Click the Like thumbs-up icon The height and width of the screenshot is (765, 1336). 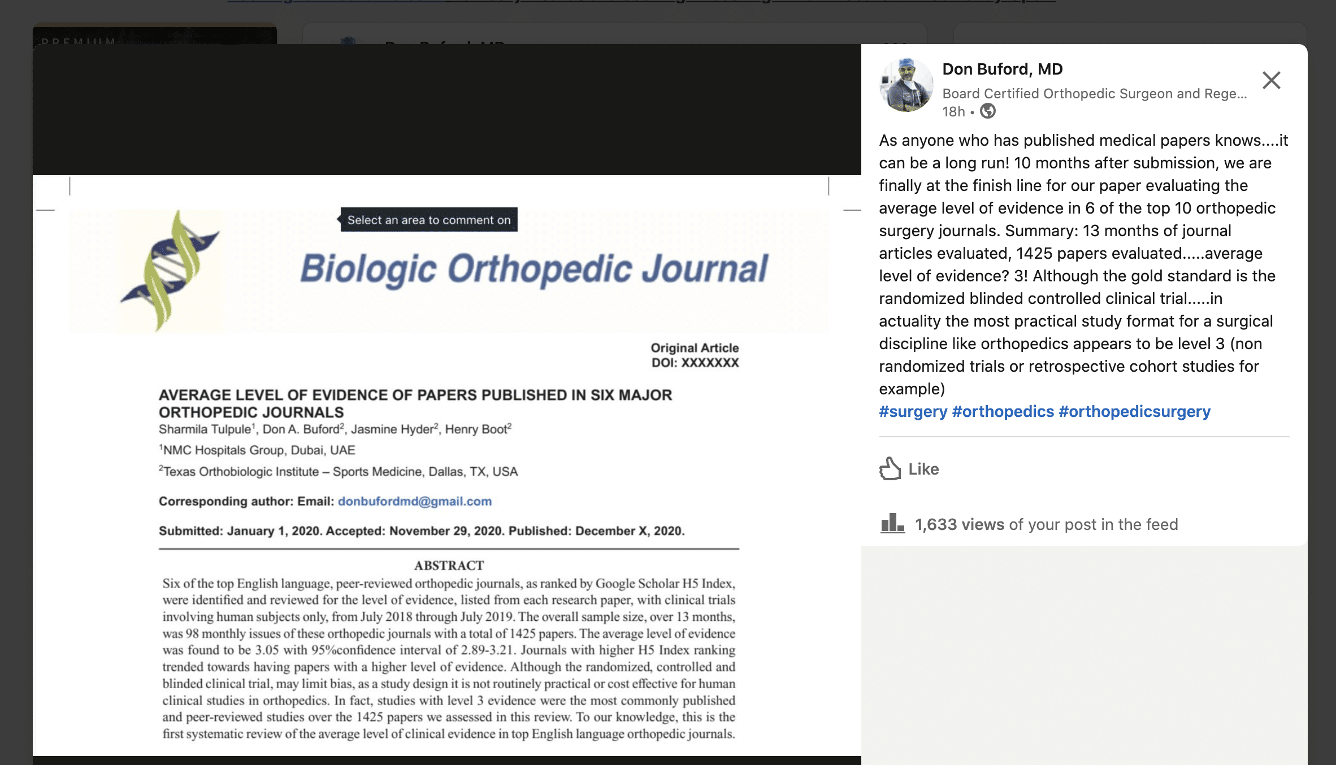(890, 468)
